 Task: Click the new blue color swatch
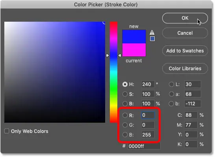point(134,37)
